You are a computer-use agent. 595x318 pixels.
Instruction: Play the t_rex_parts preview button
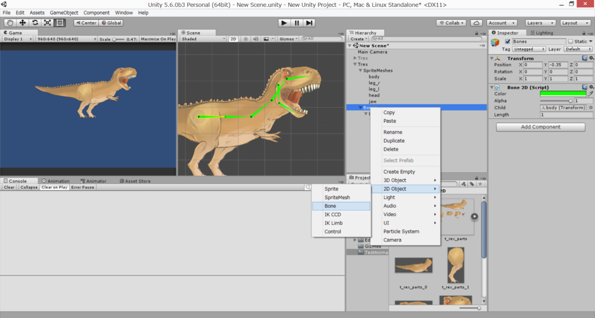point(474,216)
